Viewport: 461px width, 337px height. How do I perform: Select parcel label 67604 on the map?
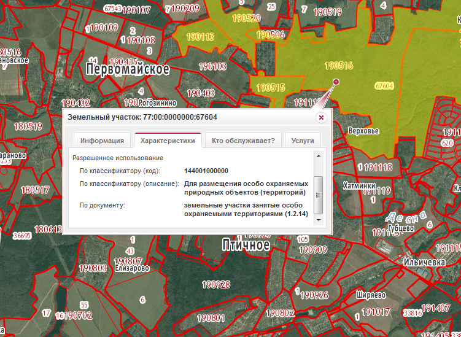tap(384, 86)
